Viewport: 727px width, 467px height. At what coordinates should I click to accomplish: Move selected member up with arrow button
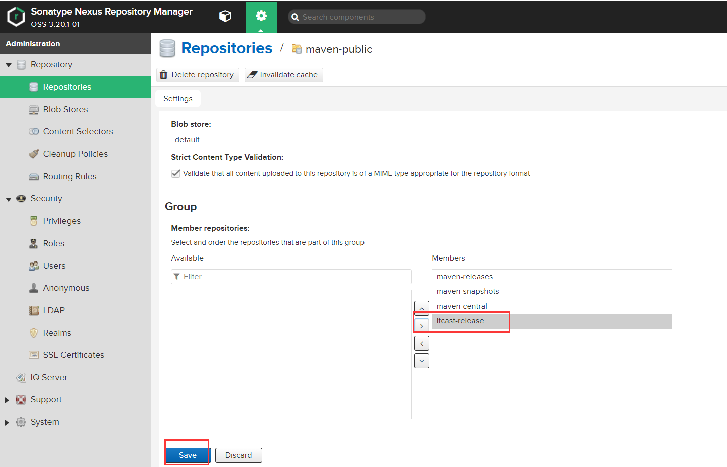(x=422, y=308)
